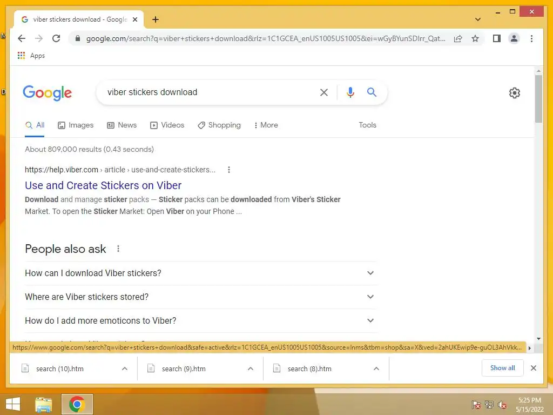Open the downloaded search (8).htm file
The height and width of the screenshot is (415, 553).
point(309,369)
